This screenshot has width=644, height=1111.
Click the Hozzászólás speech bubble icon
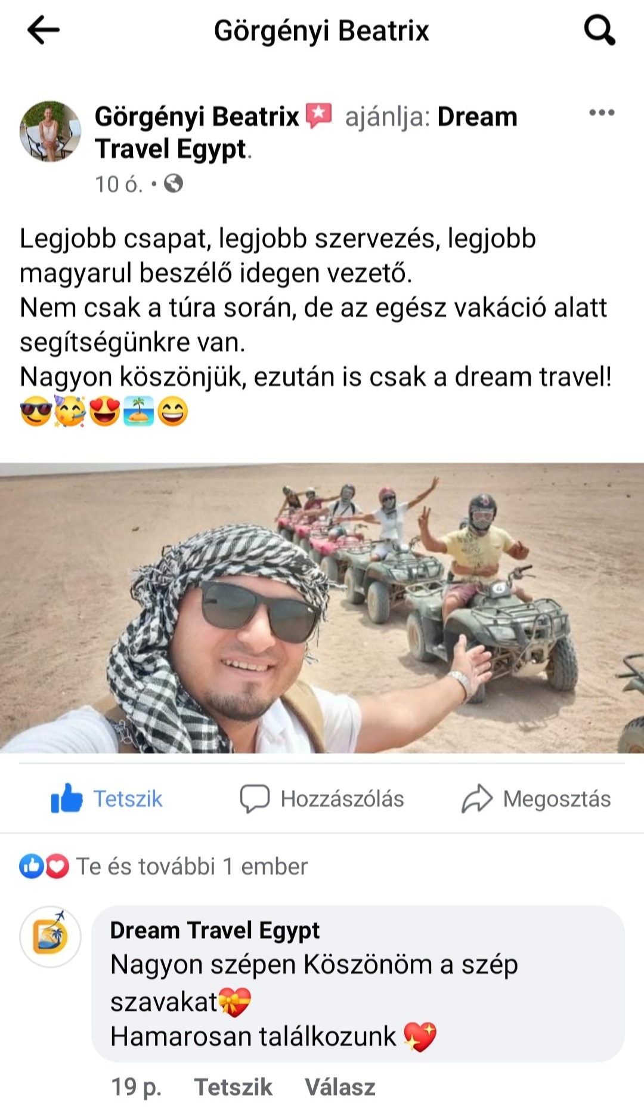[255, 799]
